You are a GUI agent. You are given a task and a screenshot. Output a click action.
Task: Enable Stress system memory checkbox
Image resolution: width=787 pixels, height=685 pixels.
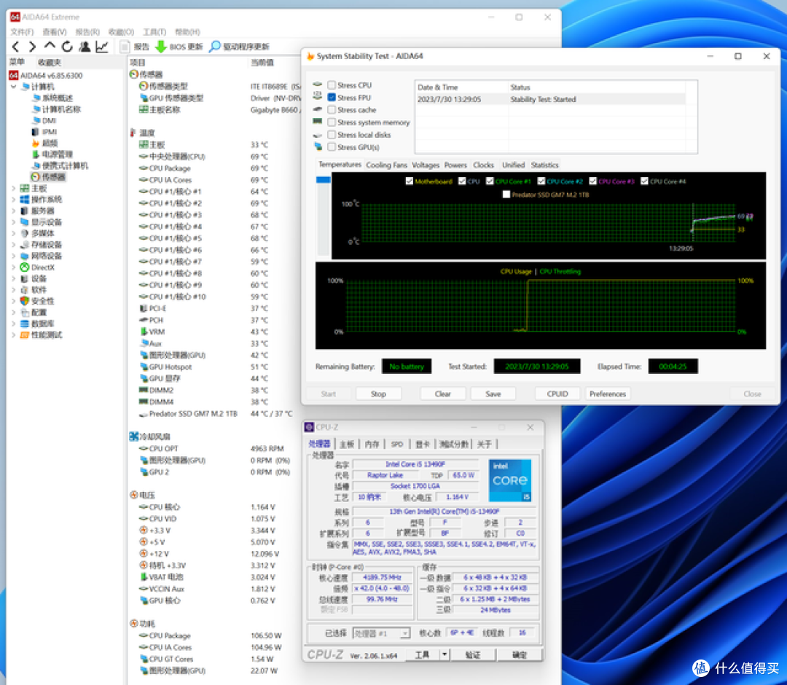tap(332, 122)
